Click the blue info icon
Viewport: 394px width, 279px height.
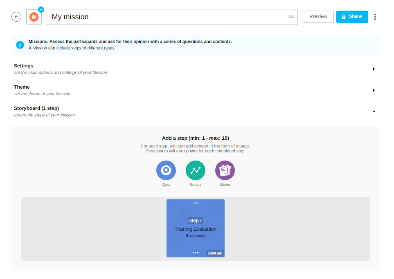point(20,45)
